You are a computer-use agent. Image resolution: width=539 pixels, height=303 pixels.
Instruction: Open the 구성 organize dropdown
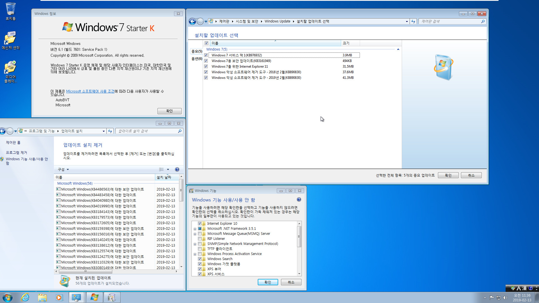63,169
